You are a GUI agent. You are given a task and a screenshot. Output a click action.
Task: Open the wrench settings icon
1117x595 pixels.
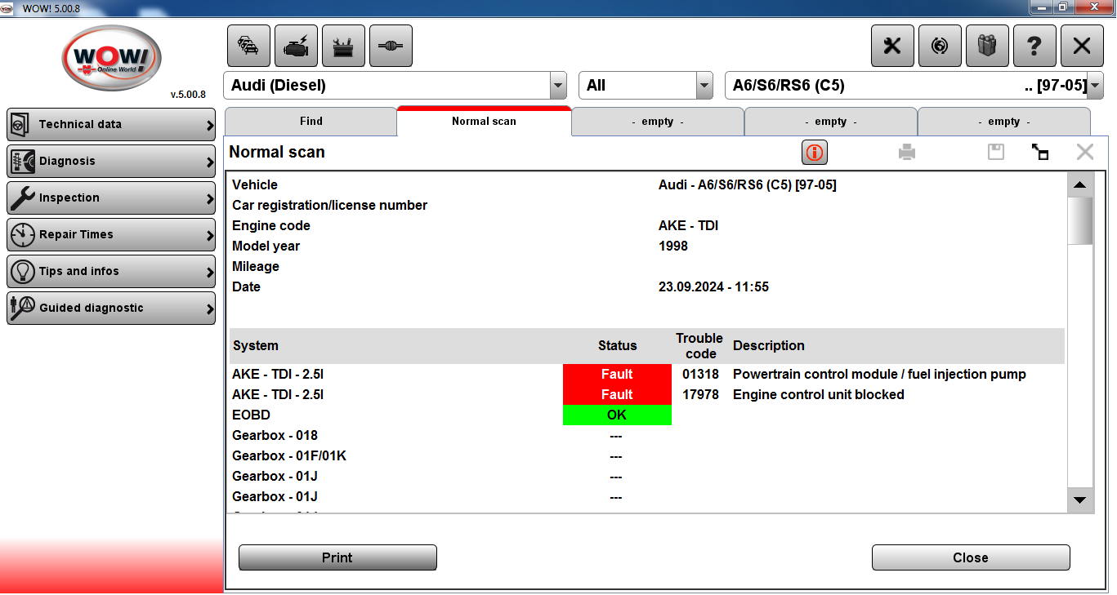point(892,46)
